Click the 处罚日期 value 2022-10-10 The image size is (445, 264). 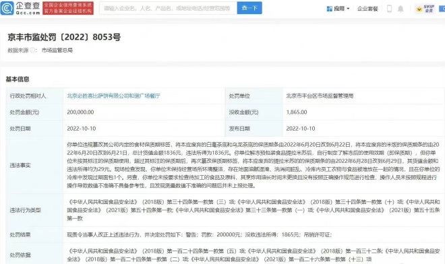pos(82,129)
